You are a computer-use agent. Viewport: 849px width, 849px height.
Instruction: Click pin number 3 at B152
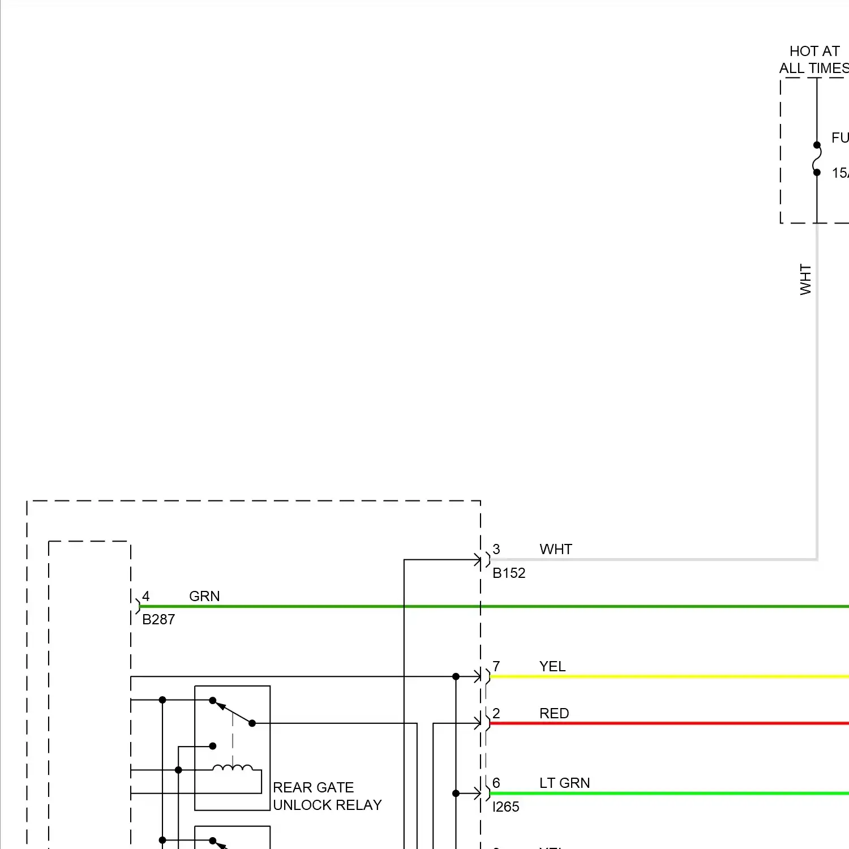[496, 549]
